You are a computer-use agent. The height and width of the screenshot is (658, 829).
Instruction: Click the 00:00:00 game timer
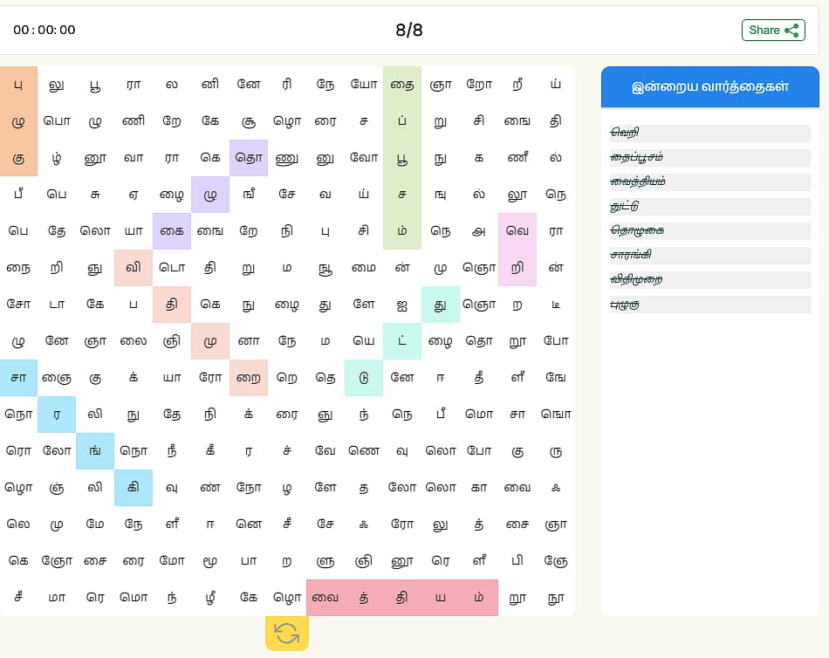[x=45, y=30]
